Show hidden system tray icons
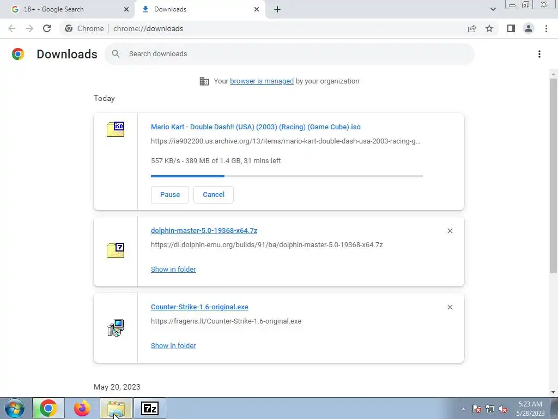Viewport: 558px width, 419px height. tap(463, 409)
